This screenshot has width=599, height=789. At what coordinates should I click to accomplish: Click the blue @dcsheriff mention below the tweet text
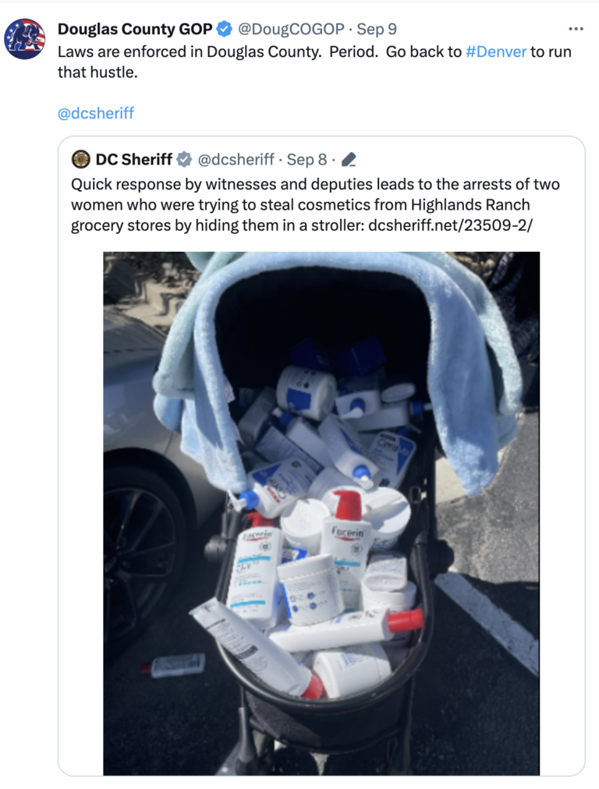pos(96,113)
